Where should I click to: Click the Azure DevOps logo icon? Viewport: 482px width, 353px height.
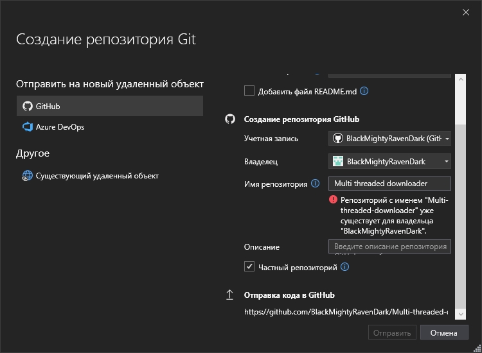click(x=28, y=127)
